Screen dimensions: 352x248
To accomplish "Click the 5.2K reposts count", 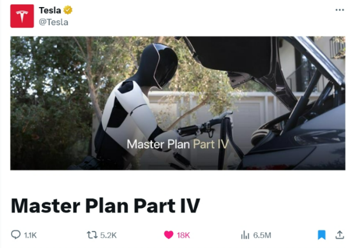I will tap(108, 235).
